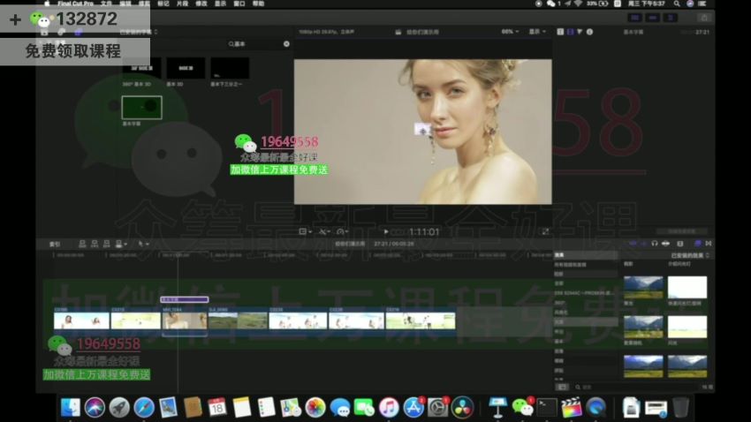This screenshot has width=751, height=422.
Task: Click the title browser search field
Action: click(252, 44)
